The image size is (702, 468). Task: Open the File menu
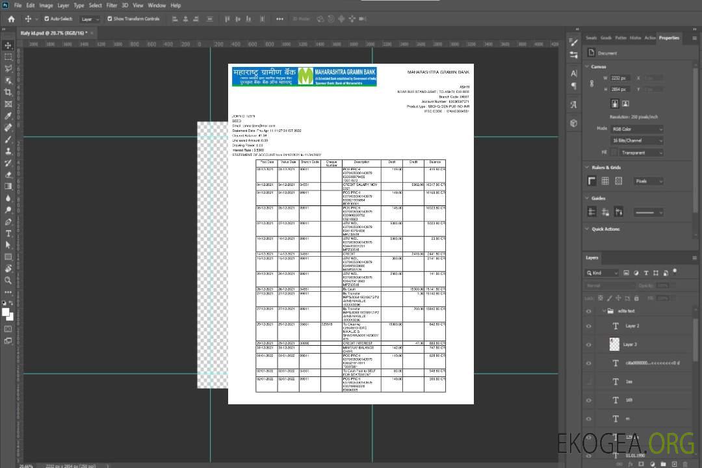tap(18, 5)
